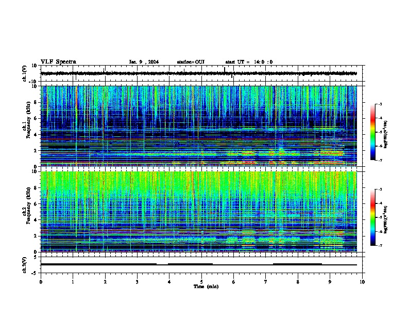408x316 pixels.
Task: Click the ch.2 spectrogram color bar
Action: pos(373,217)
